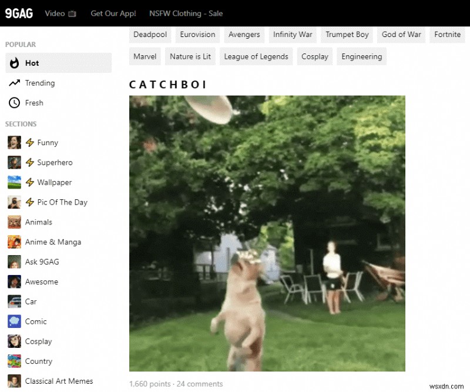This screenshot has width=470, height=392.
Task: Select the Eurovision tag
Action: [197, 35]
